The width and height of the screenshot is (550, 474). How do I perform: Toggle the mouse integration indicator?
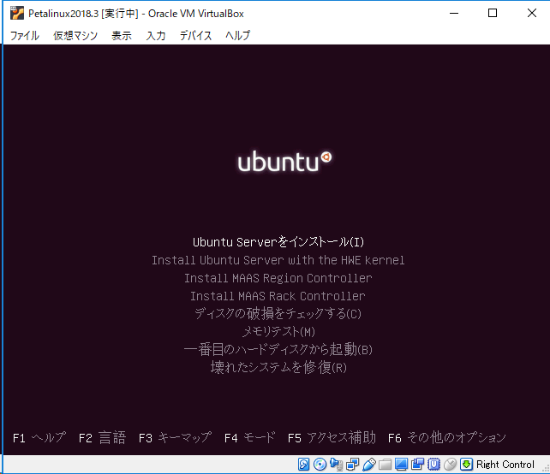(450, 465)
